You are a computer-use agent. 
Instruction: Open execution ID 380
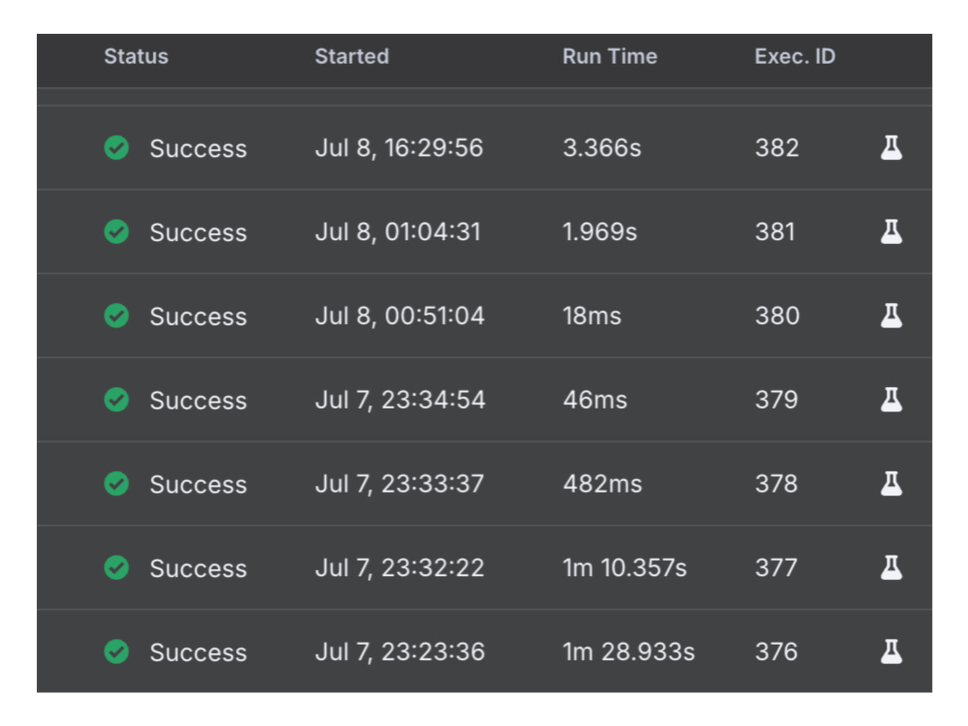tap(485, 317)
